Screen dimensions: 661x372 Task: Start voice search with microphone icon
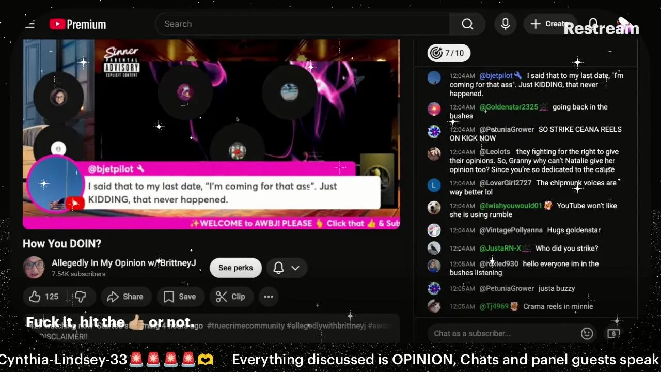coord(505,24)
